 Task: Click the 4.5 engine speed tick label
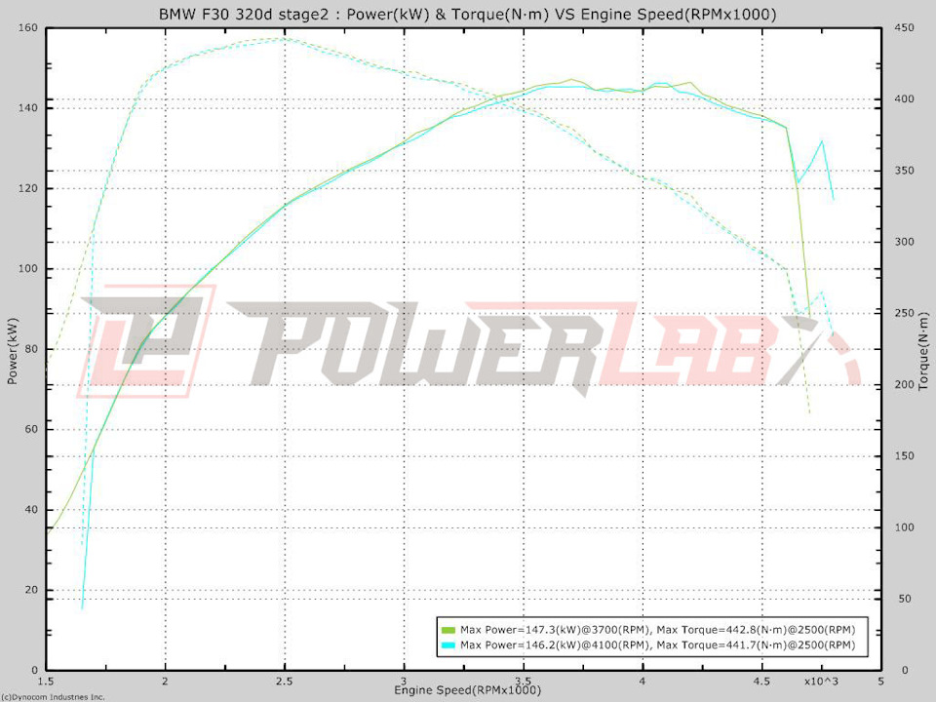[x=761, y=682]
